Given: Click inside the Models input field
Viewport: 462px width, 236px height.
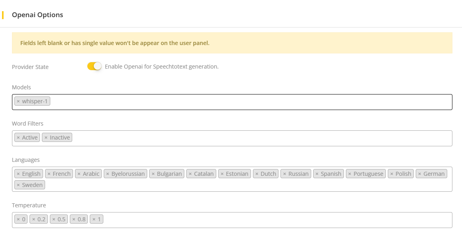Looking at the screenshot, I should pos(239,102).
